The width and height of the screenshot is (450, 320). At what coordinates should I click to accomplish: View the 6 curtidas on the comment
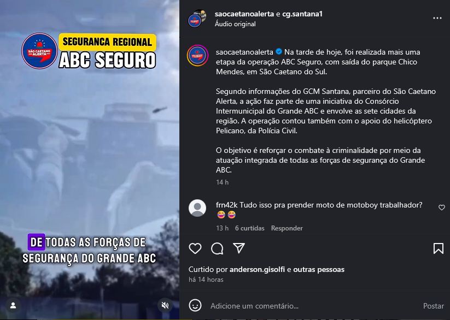pyautogui.click(x=250, y=228)
